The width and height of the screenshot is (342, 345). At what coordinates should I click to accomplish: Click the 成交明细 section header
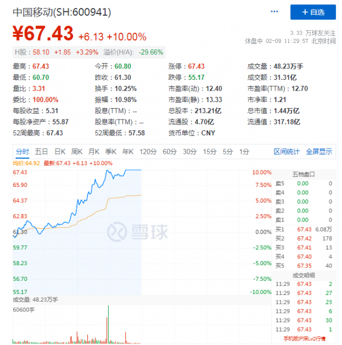(303, 275)
